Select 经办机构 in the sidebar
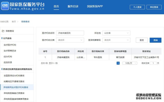Image resolution: width=164 pixels, height=102 pixels. (8, 57)
